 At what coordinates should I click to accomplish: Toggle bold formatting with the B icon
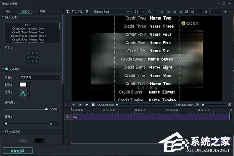pos(149,12)
